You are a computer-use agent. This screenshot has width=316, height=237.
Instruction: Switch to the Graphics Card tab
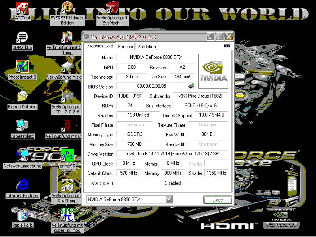click(100, 46)
